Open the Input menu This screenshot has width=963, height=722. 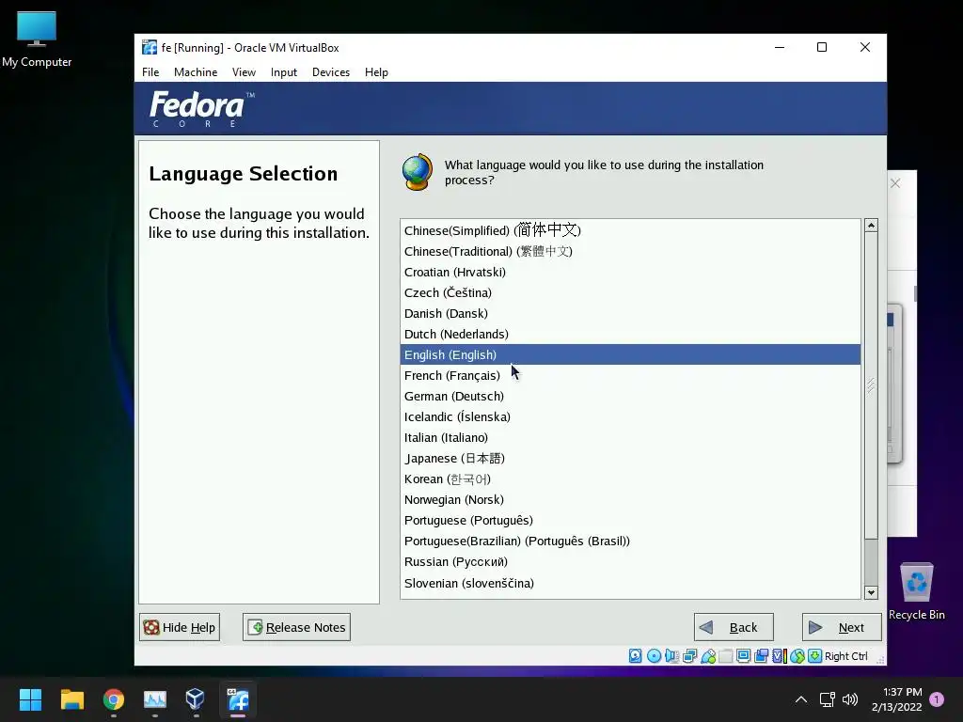284,72
